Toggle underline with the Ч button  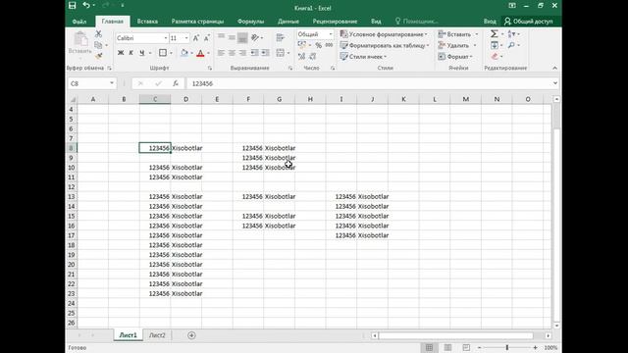tap(141, 53)
